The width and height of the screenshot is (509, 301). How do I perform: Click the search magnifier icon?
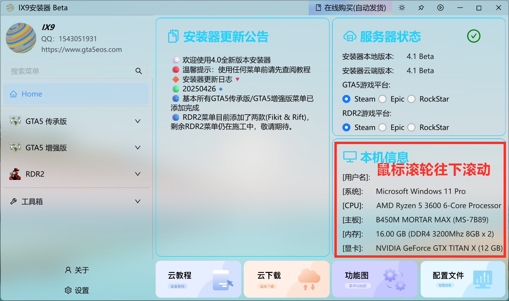[x=139, y=71]
